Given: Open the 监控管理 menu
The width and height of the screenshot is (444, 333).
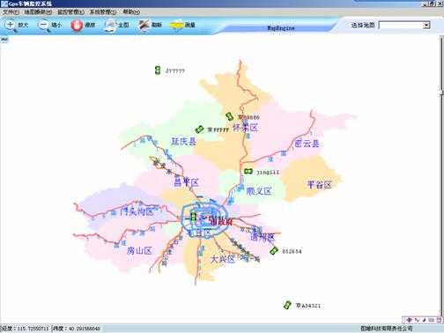Looking at the screenshot, I should pos(70,12).
